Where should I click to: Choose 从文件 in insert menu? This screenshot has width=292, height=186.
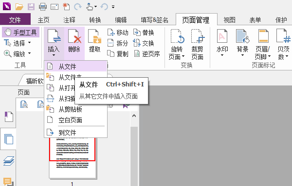pyautogui.click(x=76, y=67)
